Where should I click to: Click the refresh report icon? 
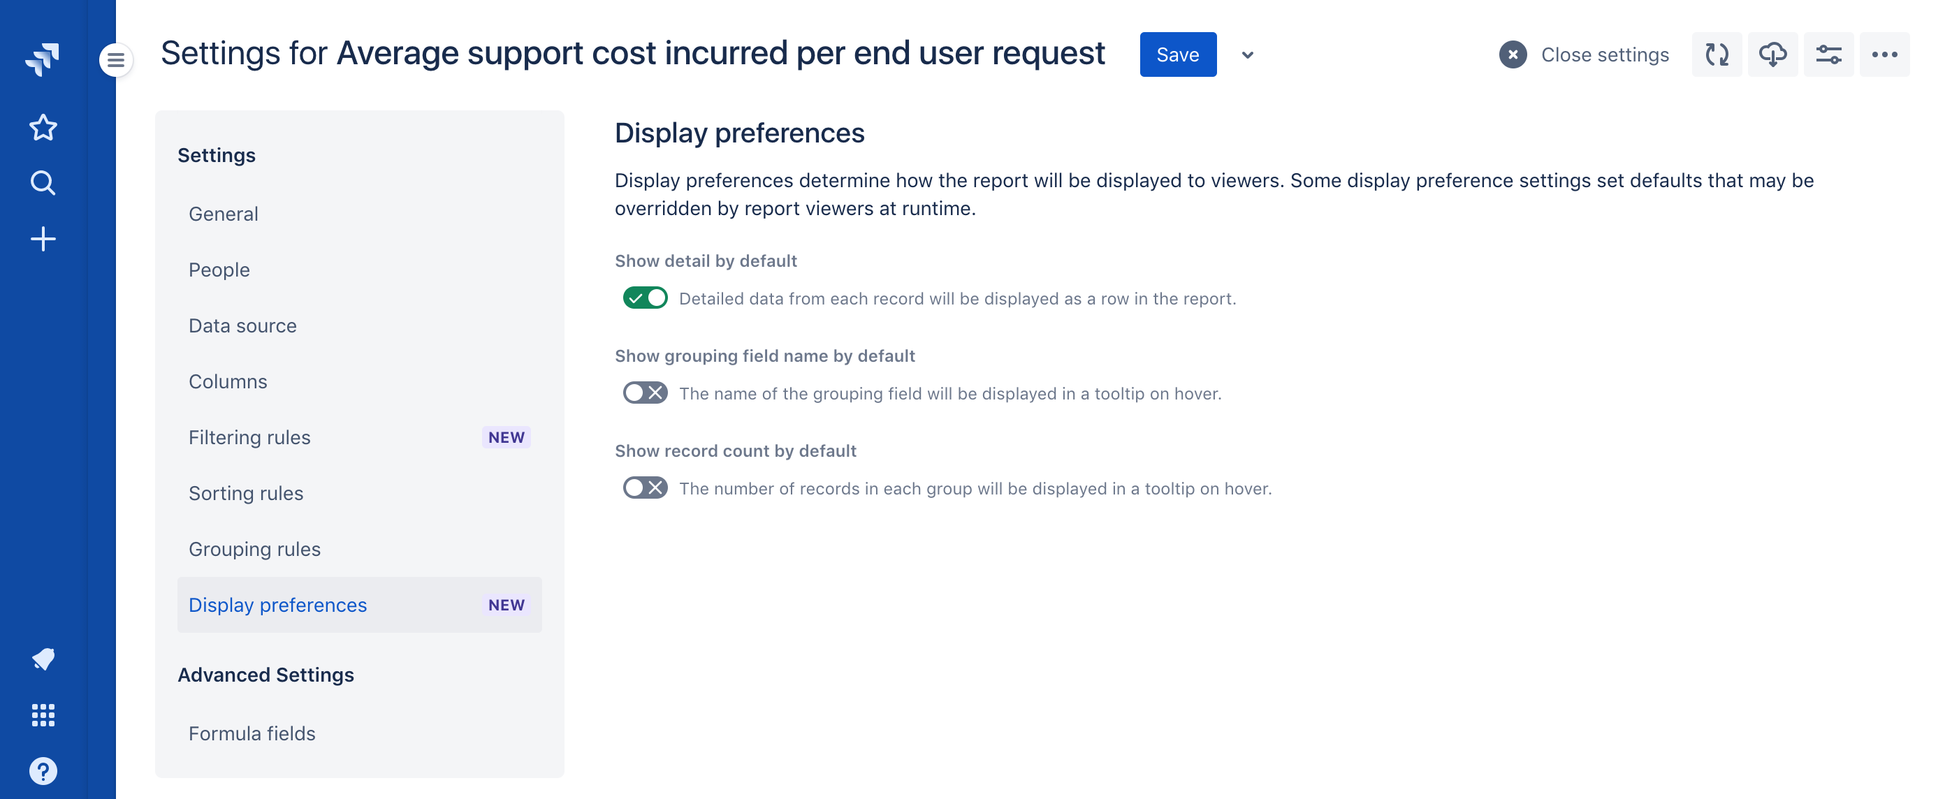point(1717,54)
